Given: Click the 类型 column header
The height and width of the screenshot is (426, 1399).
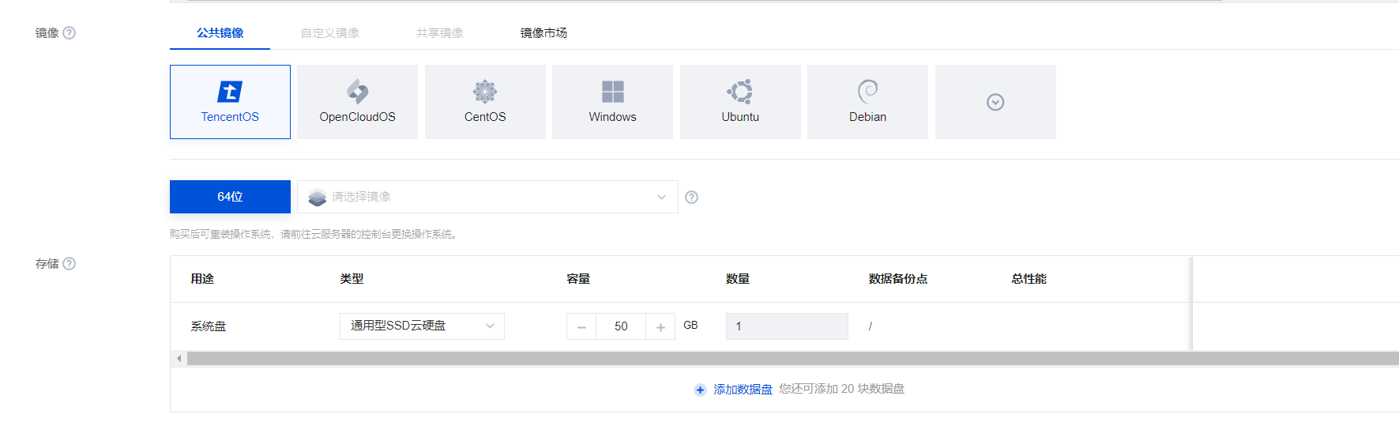Looking at the screenshot, I should coord(352,279).
